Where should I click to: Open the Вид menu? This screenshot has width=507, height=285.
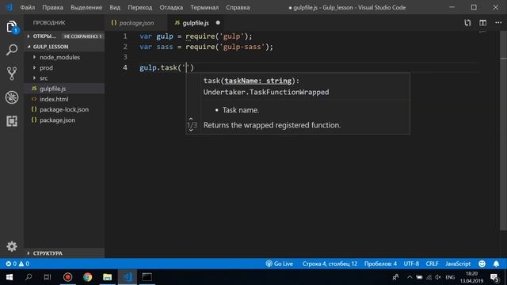115,7
